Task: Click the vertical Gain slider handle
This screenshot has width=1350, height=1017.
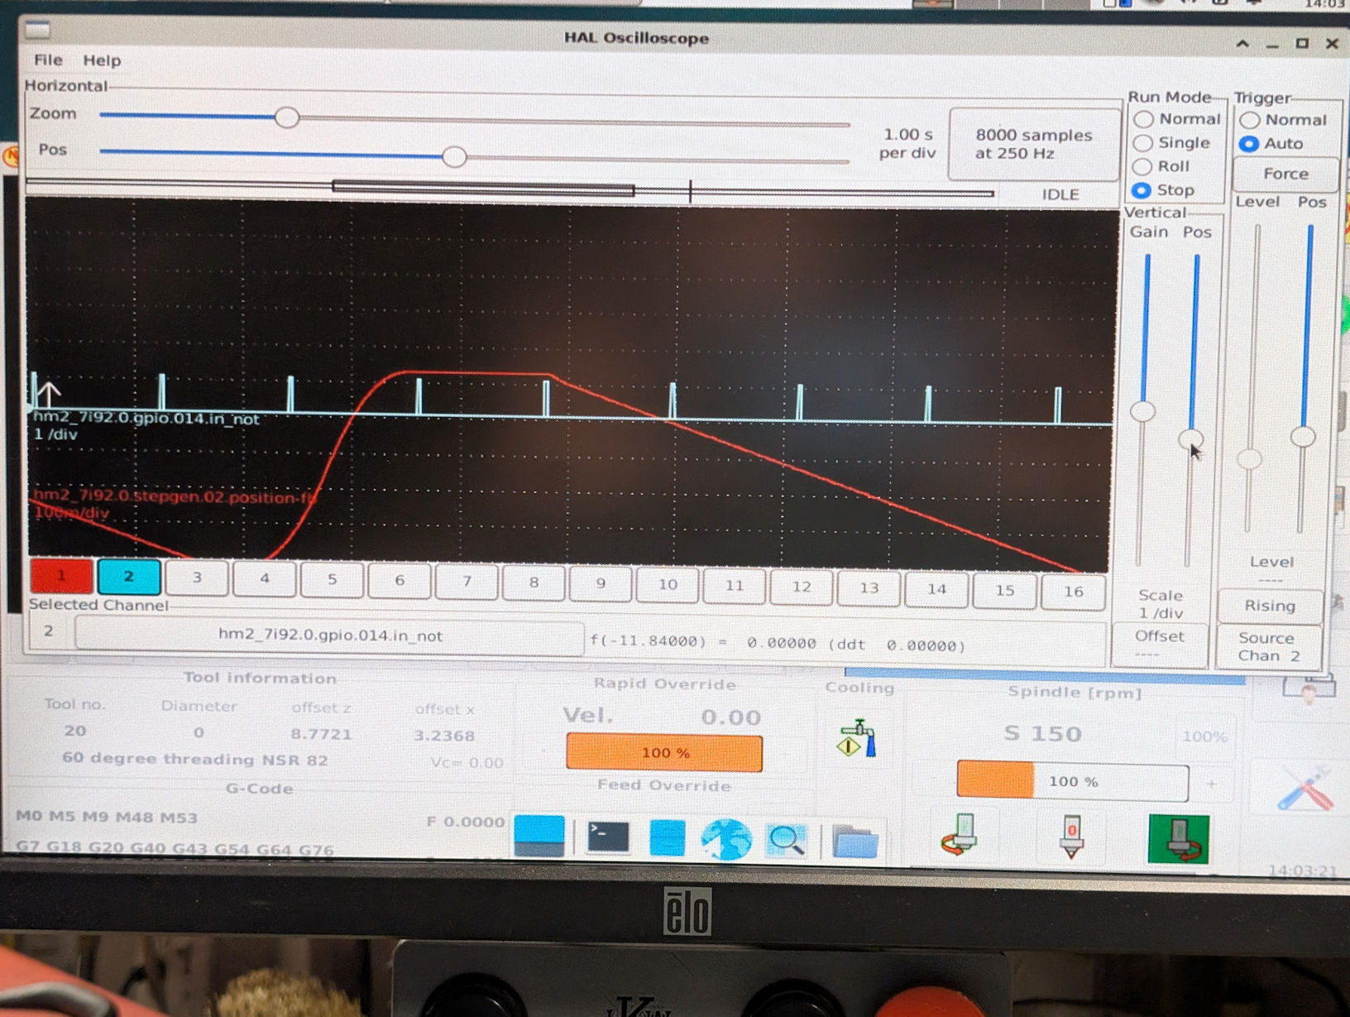Action: click(x=1142, y=411)
